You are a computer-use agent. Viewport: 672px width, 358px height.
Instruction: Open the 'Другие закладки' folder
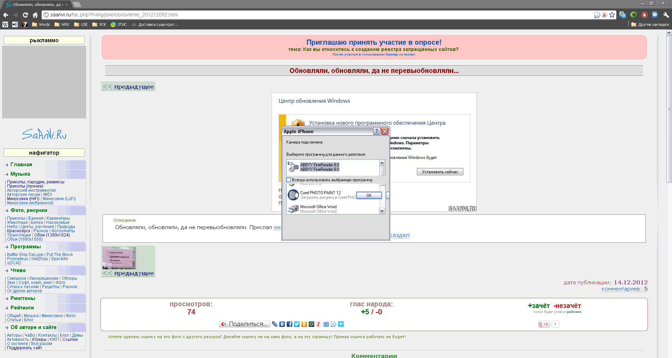click(x=650, y=24)
